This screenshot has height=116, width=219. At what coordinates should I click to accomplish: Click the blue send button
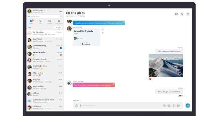[188, 106]
